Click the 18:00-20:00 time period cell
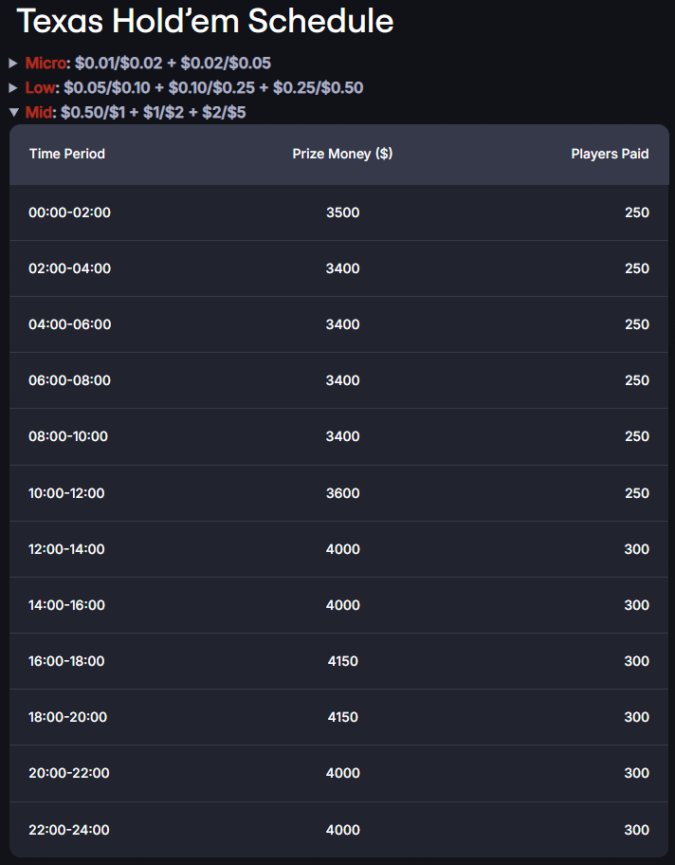 [x=68, y=717]
